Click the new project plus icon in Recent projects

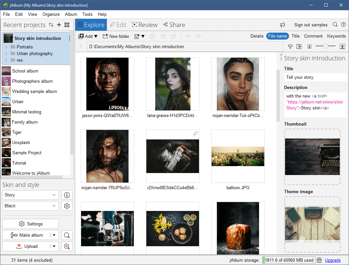(x=59, y=25)
